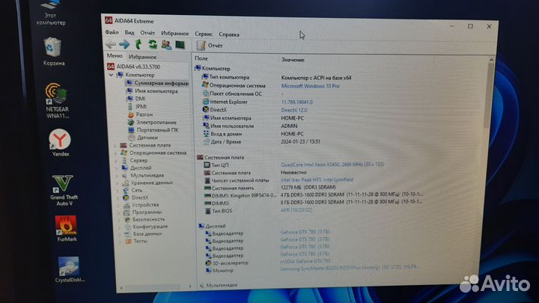Screen dimensions: 539x303
Task: Click the users icon in AIDA64 toolbar
Action: point(165,45)
